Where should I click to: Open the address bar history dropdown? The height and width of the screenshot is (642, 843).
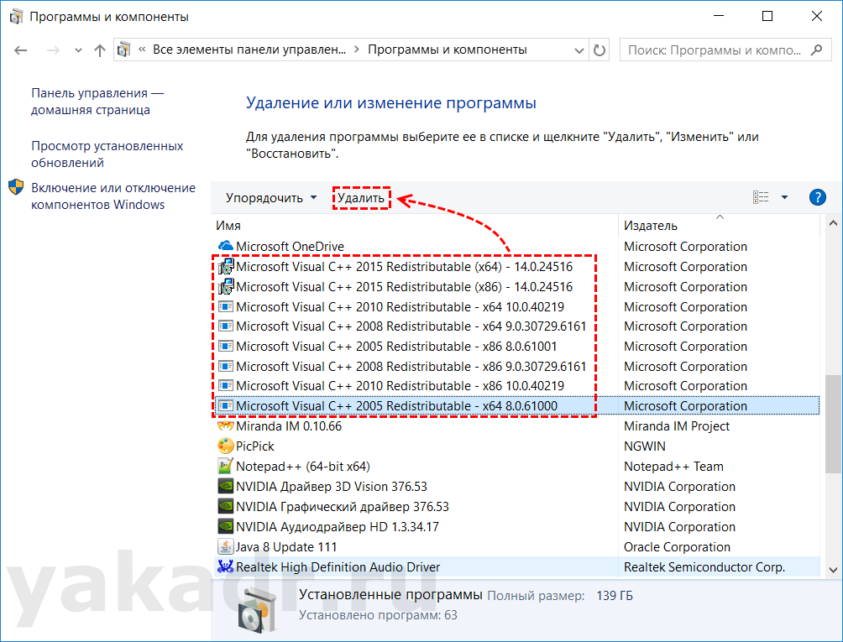tap(578, 50)
